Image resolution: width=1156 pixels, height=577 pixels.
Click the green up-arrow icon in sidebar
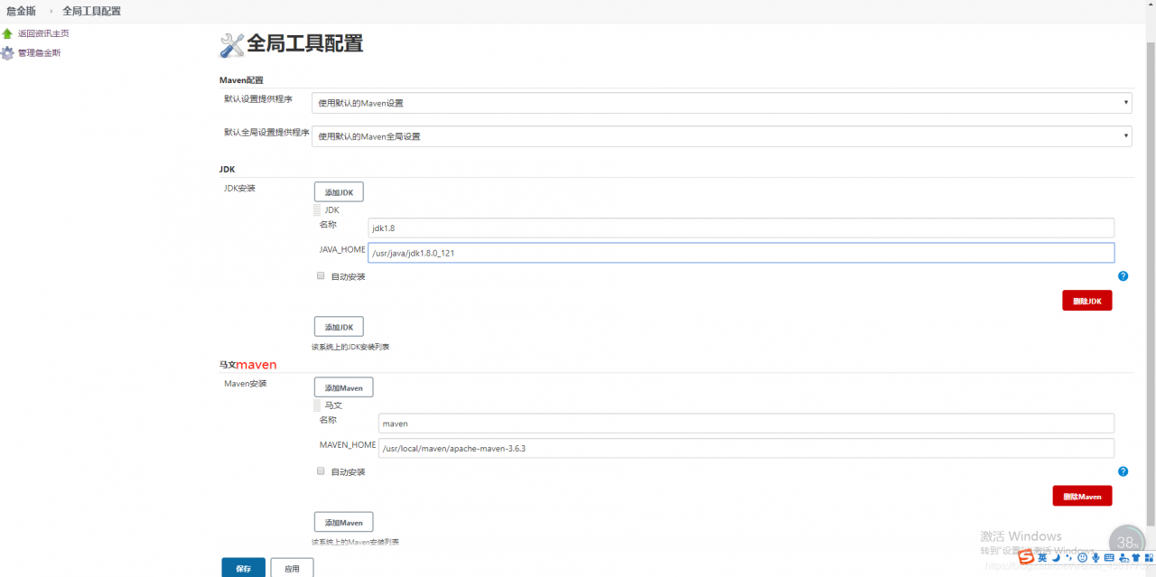click(7, 33)
